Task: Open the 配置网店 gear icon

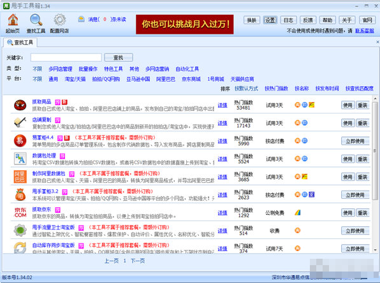Action: click(60, 20)
